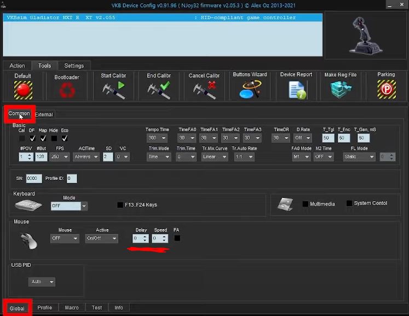Viewport: 409px width, 316px height.
Task: Open the Keyboard Mode dropdown
Action: click(x=69, y=206)
